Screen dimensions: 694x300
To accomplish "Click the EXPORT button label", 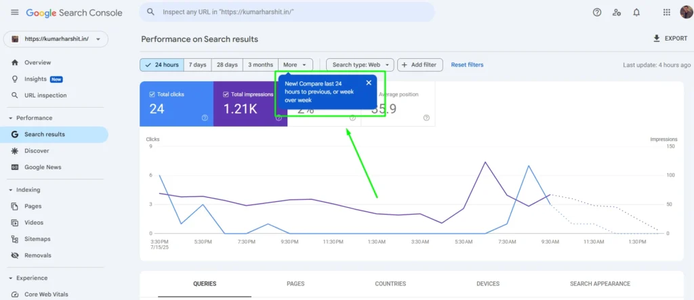I will (676, 39).
